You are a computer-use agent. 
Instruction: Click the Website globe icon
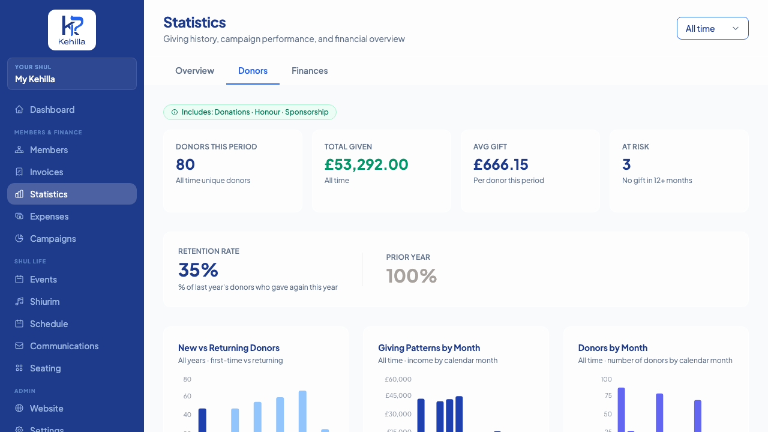19,409
